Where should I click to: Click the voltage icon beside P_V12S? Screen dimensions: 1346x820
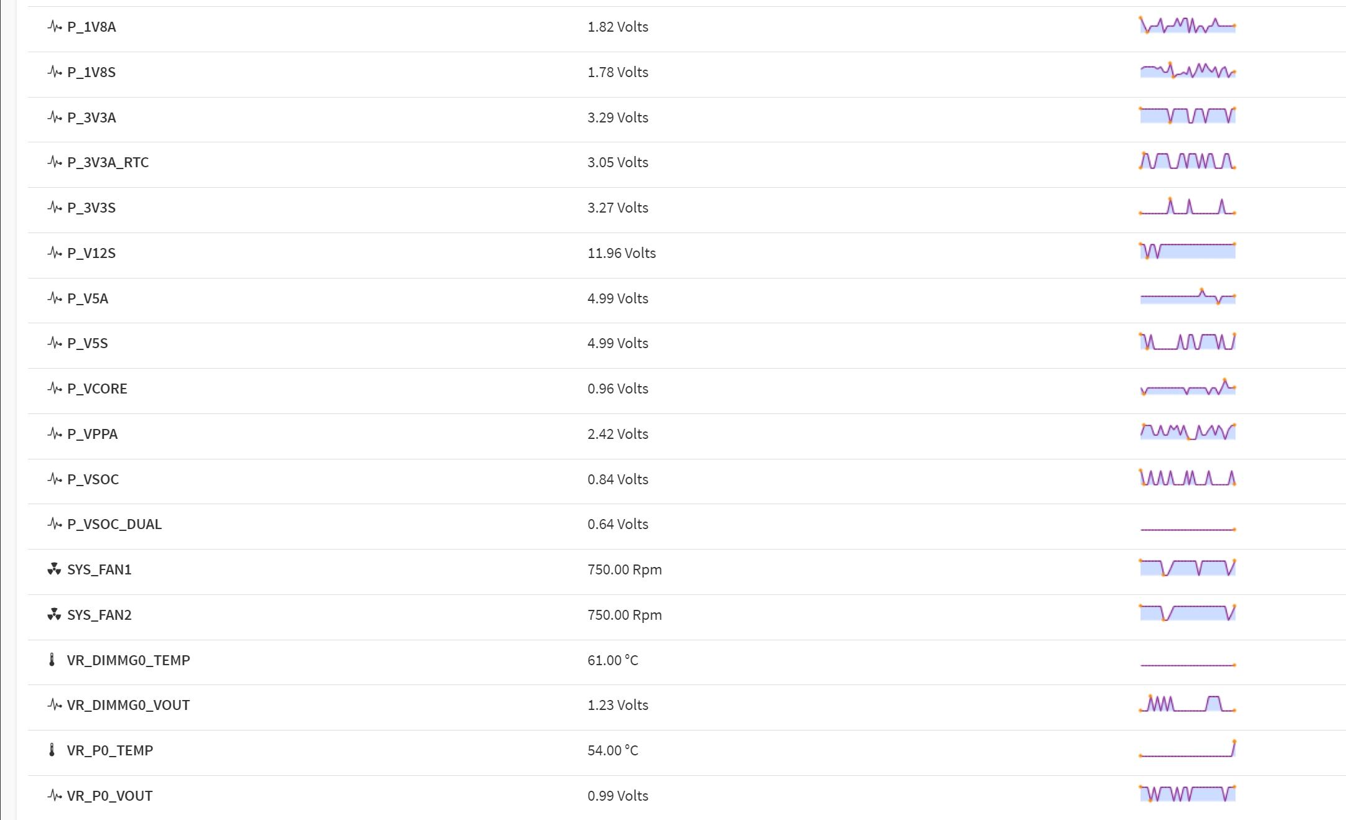coord(54,253)
